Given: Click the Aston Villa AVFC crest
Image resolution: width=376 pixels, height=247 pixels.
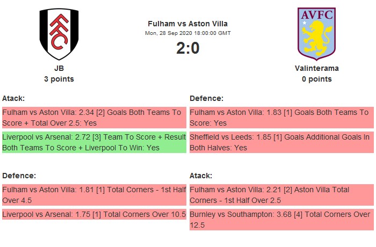Looking at the screenshot, I should pyautogui.click(x=316, y=33).
